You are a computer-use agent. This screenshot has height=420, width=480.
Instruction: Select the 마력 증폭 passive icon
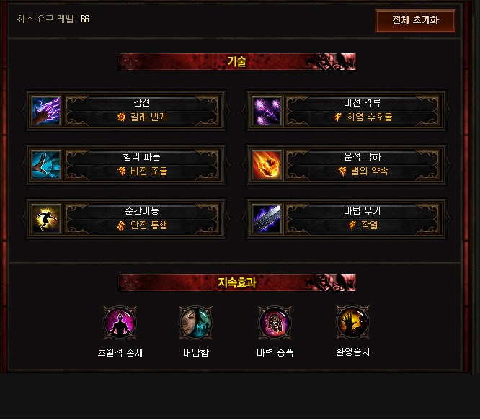275,323
